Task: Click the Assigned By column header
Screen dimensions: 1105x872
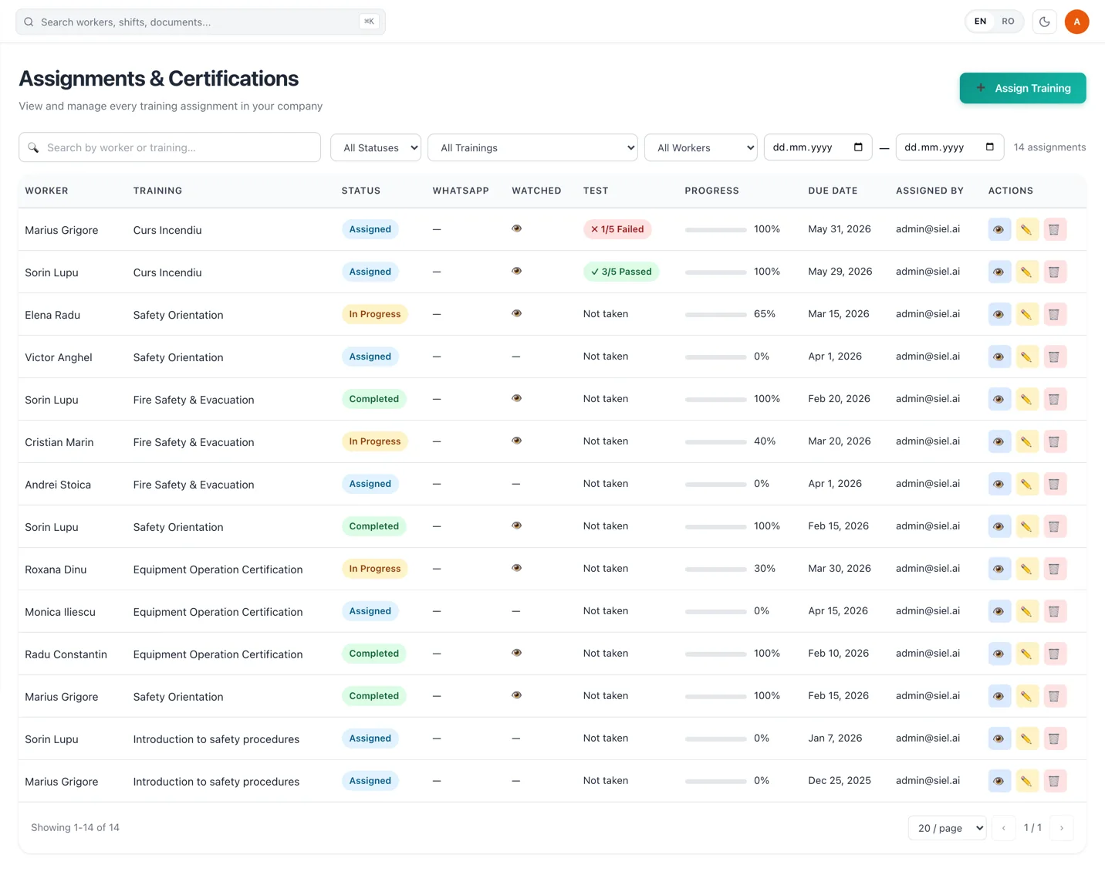Action: [930, 191]
